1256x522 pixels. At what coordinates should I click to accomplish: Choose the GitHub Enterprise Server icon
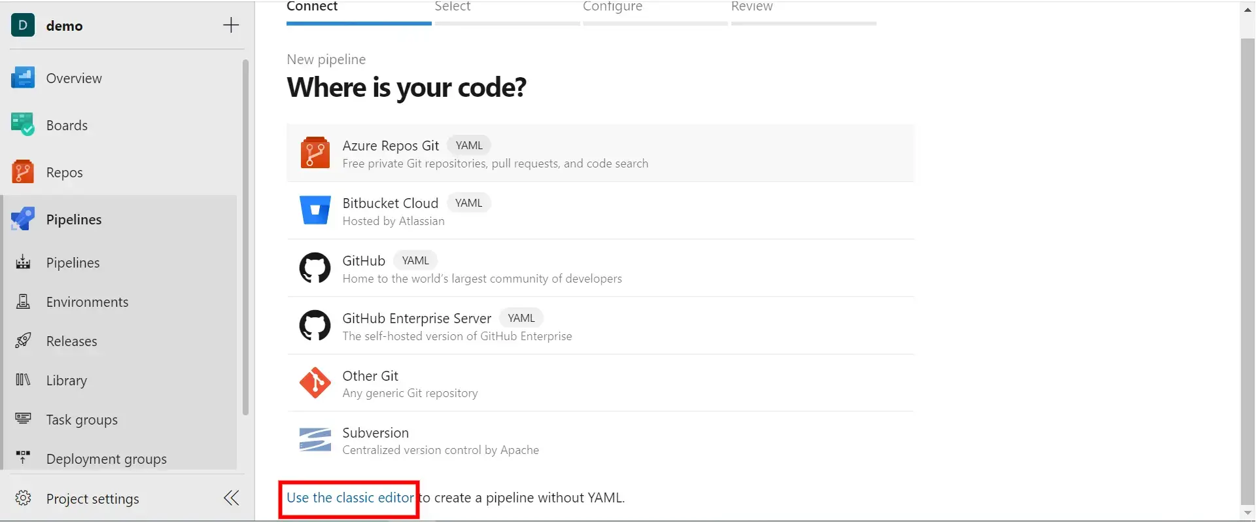tap(315, 326)
